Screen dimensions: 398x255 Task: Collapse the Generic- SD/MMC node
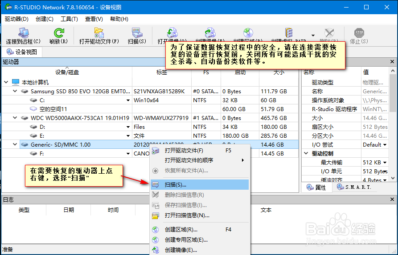15,144
